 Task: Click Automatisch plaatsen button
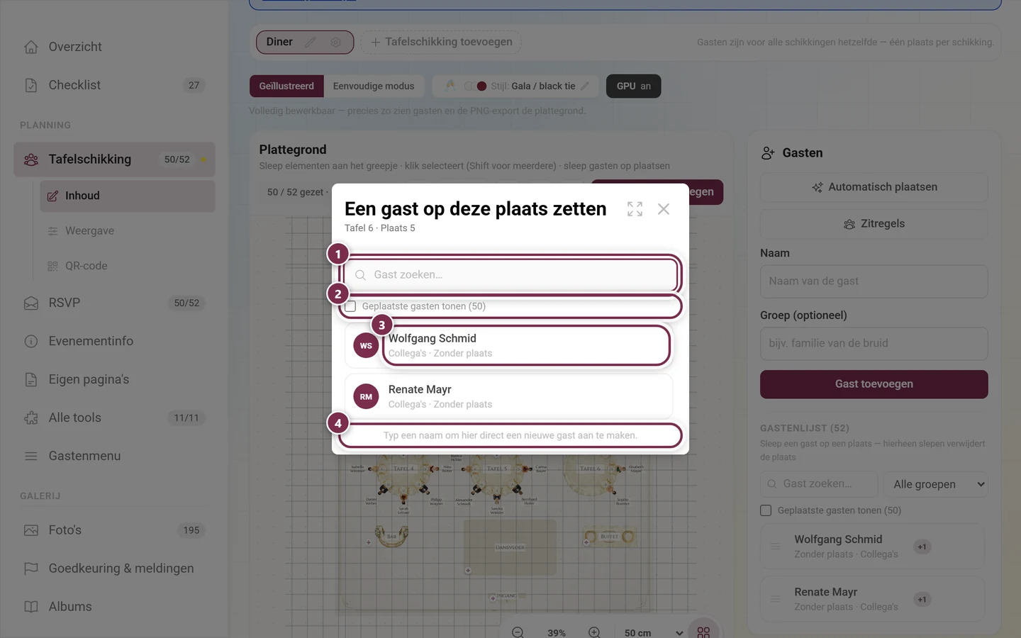[x=874, y=187]
